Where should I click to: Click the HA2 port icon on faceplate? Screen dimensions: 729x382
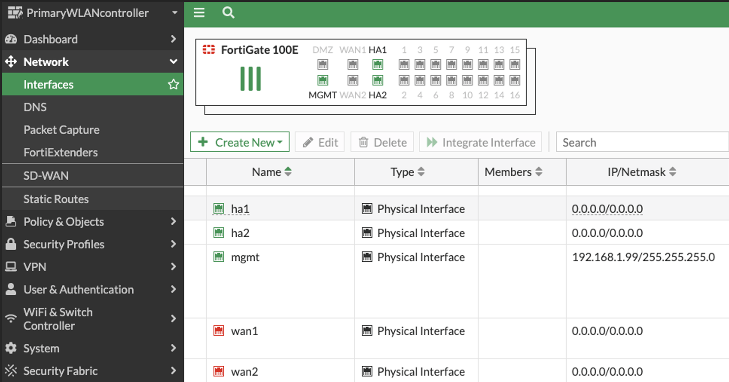[x=378, y=80]
